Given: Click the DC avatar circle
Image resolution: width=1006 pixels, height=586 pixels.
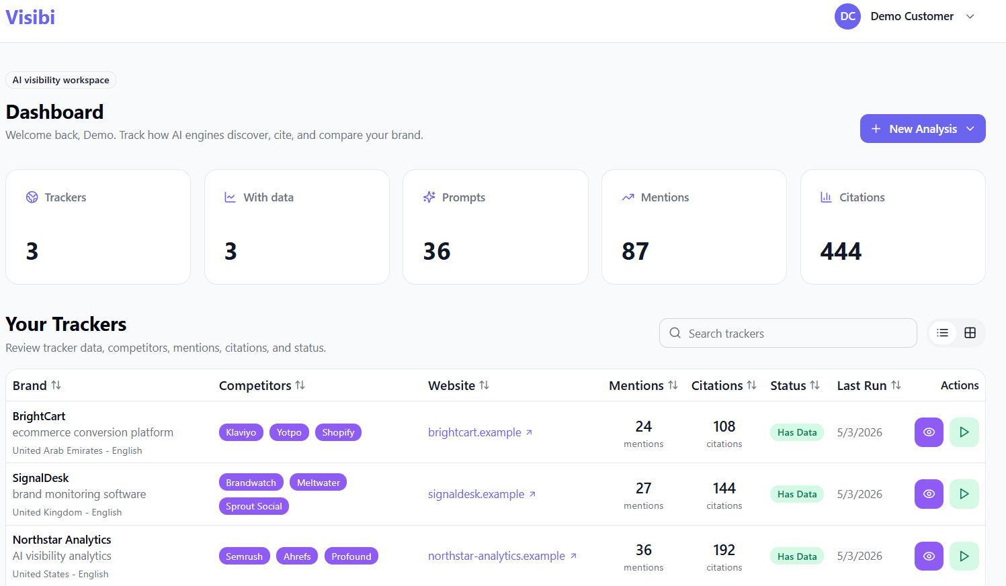Looking at the screenshot, I should click(x=847, y=16).
